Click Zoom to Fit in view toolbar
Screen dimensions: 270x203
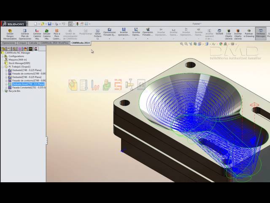click(181, 44)
